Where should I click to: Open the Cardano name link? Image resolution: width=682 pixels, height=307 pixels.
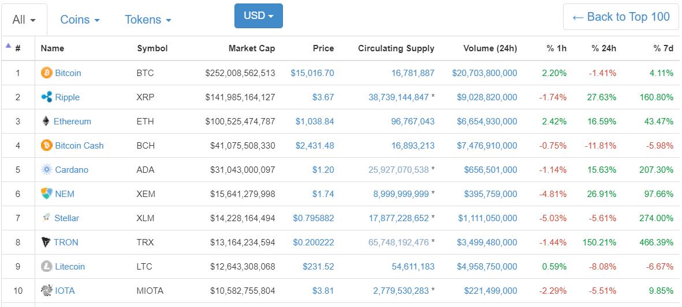click(x=72, y=170)
